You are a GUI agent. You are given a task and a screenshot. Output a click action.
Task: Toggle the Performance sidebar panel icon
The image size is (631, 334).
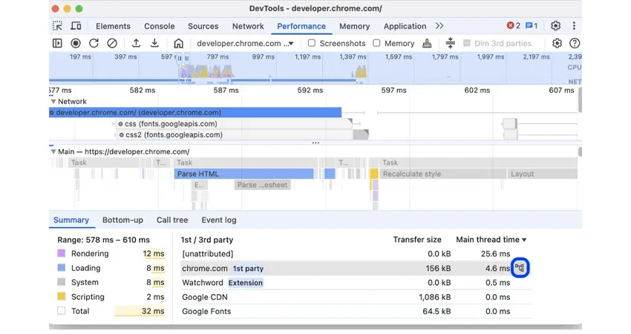point(57,43)
